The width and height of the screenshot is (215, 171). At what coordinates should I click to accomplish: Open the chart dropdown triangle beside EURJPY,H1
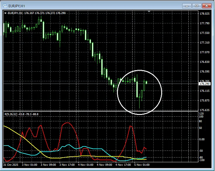[x=5, y=13]
